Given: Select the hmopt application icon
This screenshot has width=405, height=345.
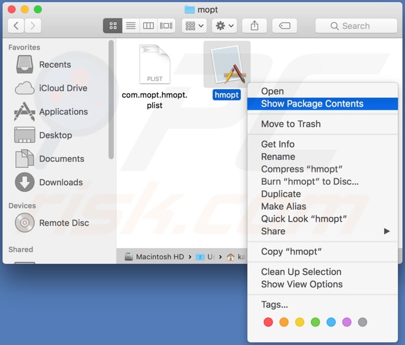Looking at the screenshot, I should 227,64.
